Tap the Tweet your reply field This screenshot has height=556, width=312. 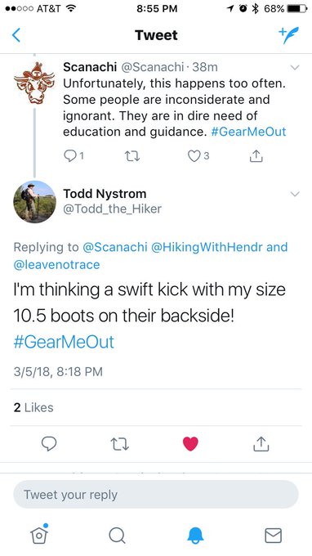156,495
